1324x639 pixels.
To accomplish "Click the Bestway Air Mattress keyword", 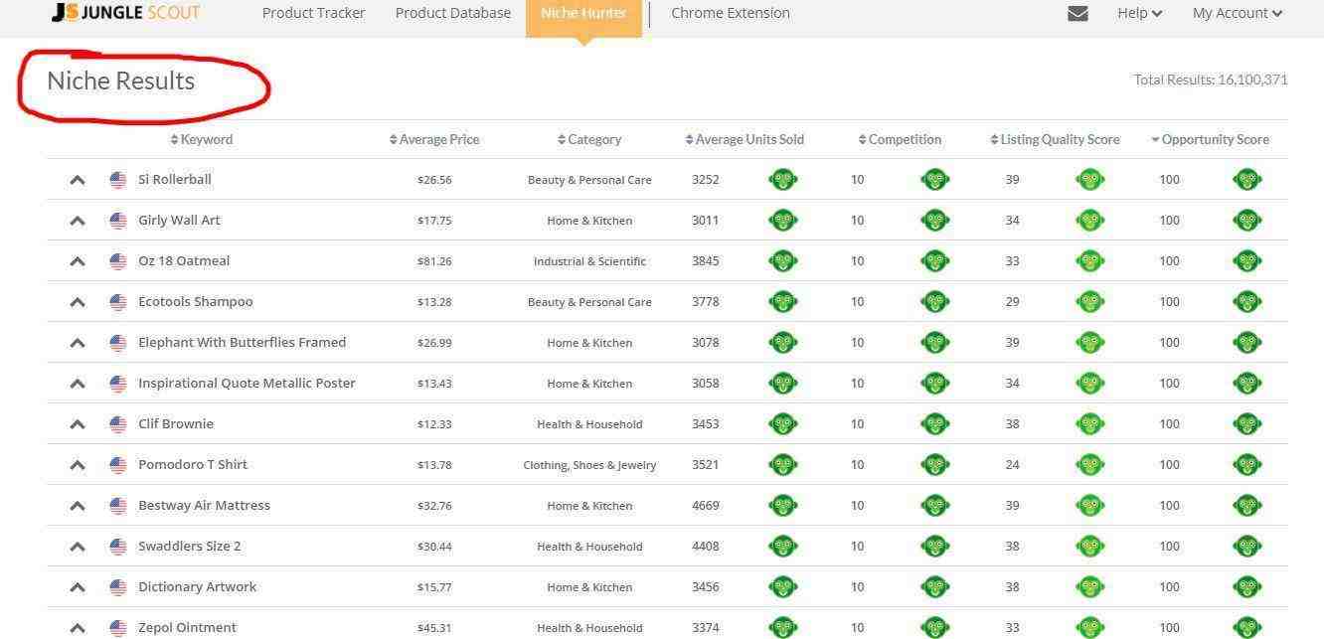I will click(x=204, y=506).
